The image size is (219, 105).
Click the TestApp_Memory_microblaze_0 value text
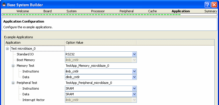87,66
